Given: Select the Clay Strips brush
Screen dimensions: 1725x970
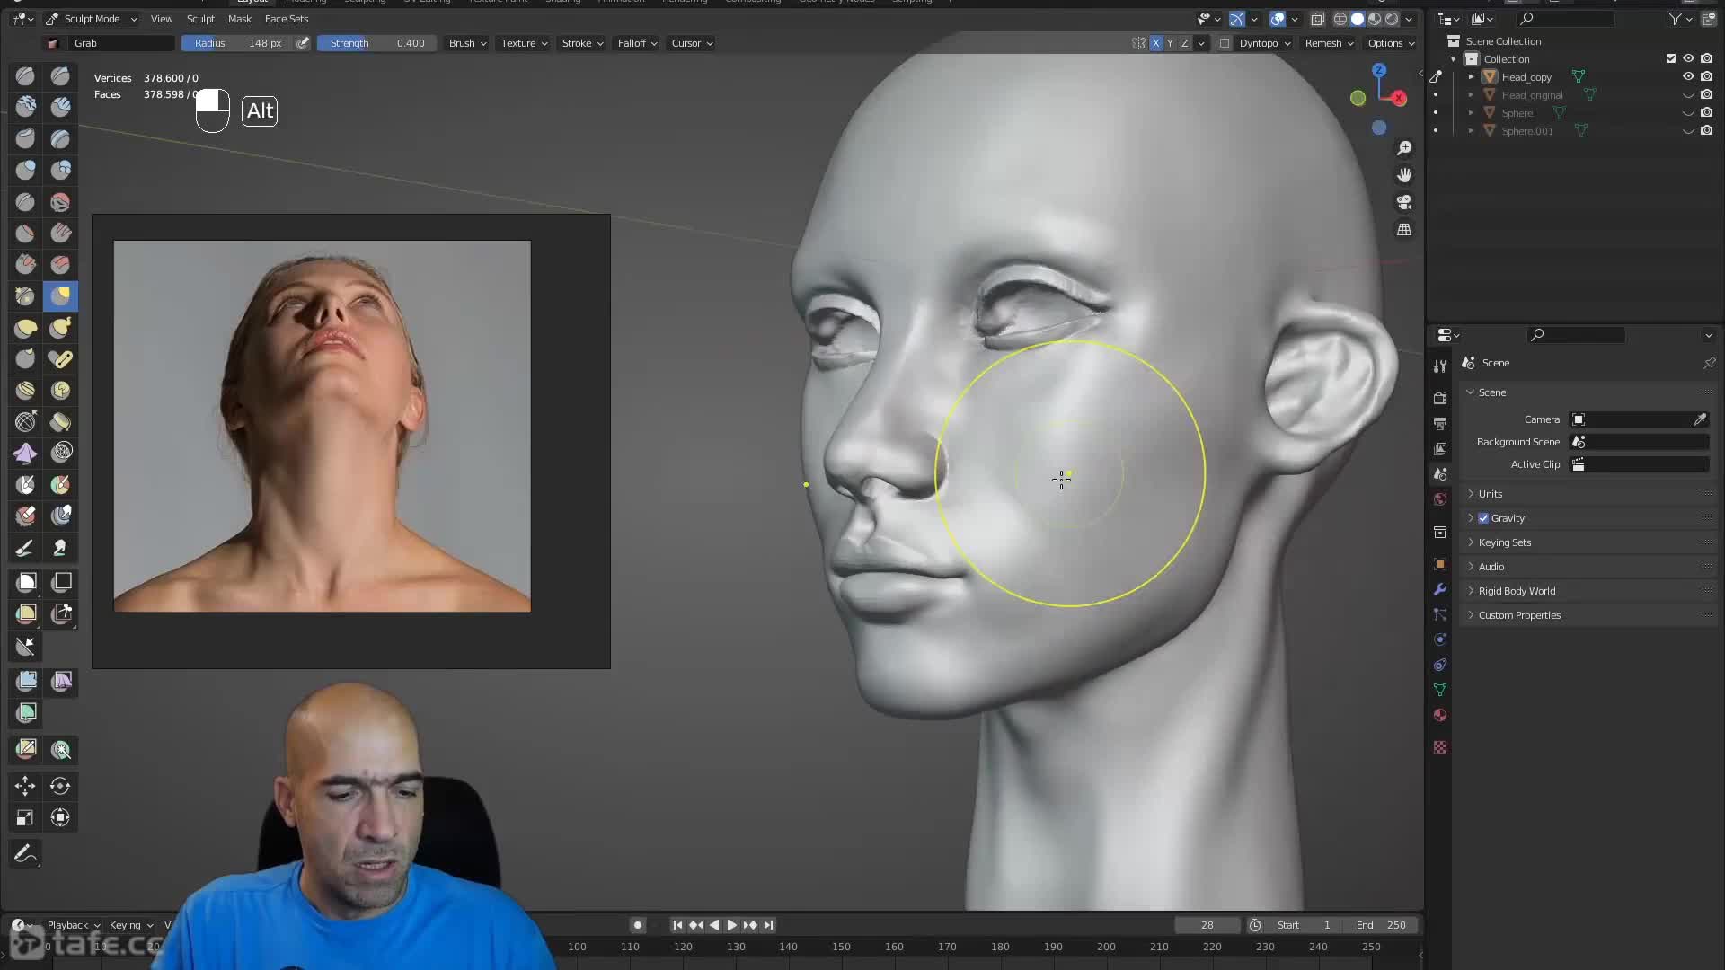Looking at the screenshot, I should tap(60, 107).
